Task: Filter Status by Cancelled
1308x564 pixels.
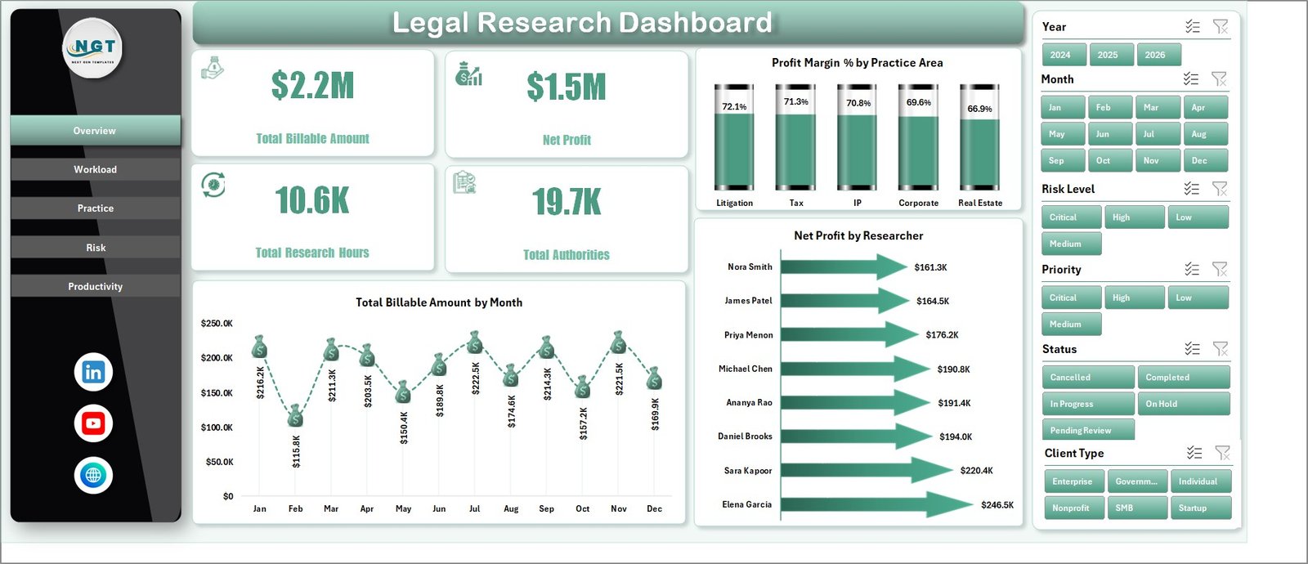Action: tap(1088, 378)
